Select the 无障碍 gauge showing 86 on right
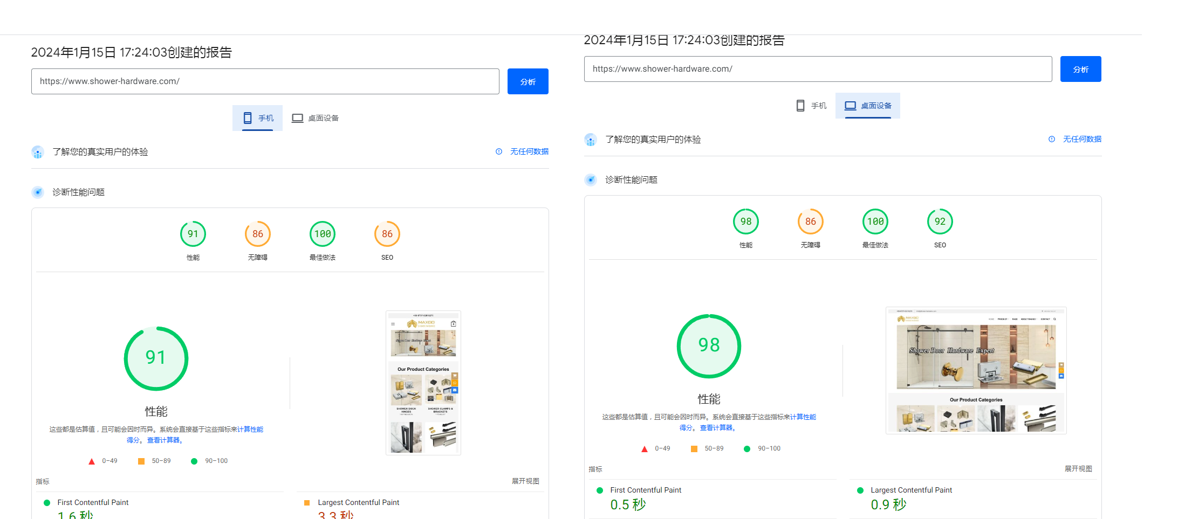This screenshot has width=1178, height=519. coord(810,221)
